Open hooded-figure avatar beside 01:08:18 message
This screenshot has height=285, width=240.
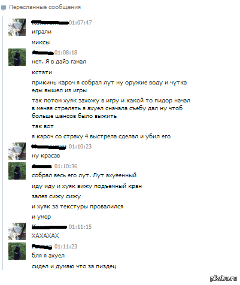[17, 57]
